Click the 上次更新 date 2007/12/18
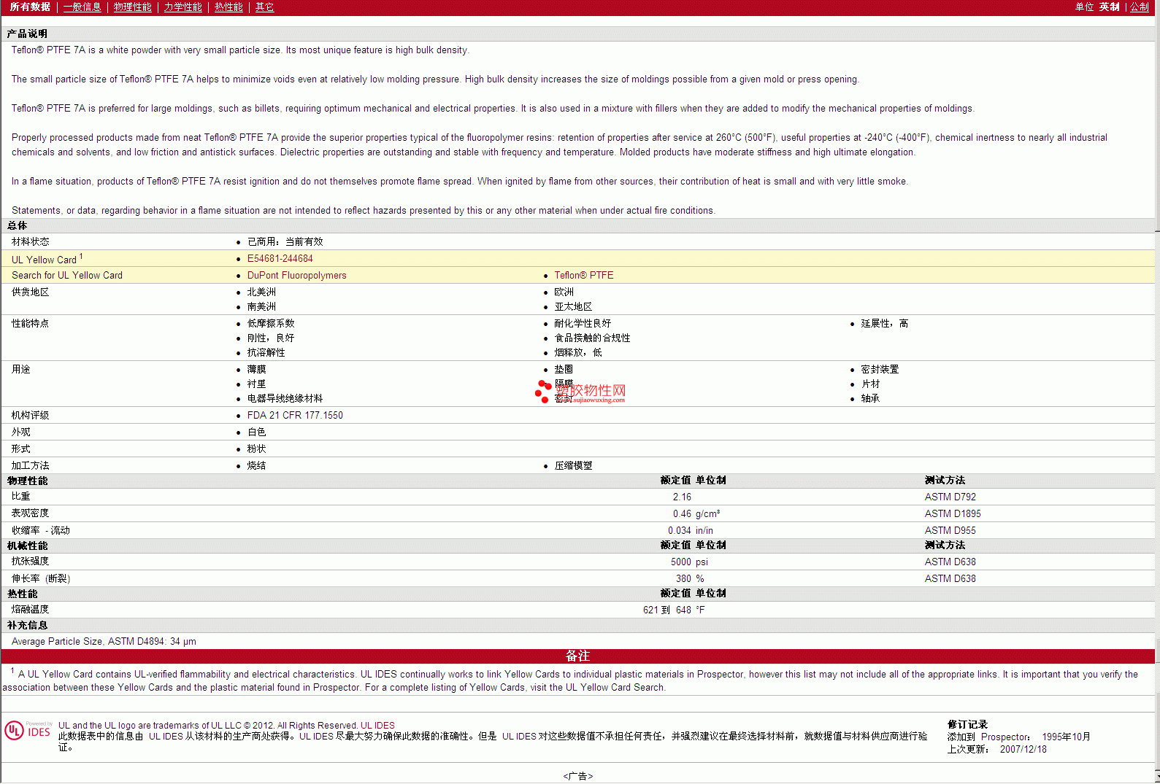1160x784 pixels. point(1023,749)
